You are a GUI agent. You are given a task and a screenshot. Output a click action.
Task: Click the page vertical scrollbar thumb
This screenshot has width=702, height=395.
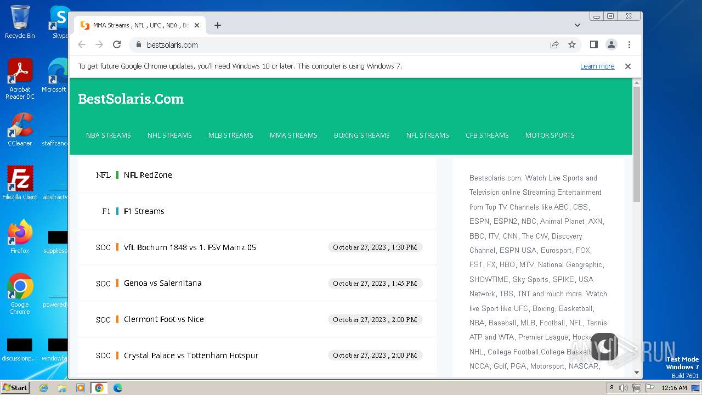point(637,144)
